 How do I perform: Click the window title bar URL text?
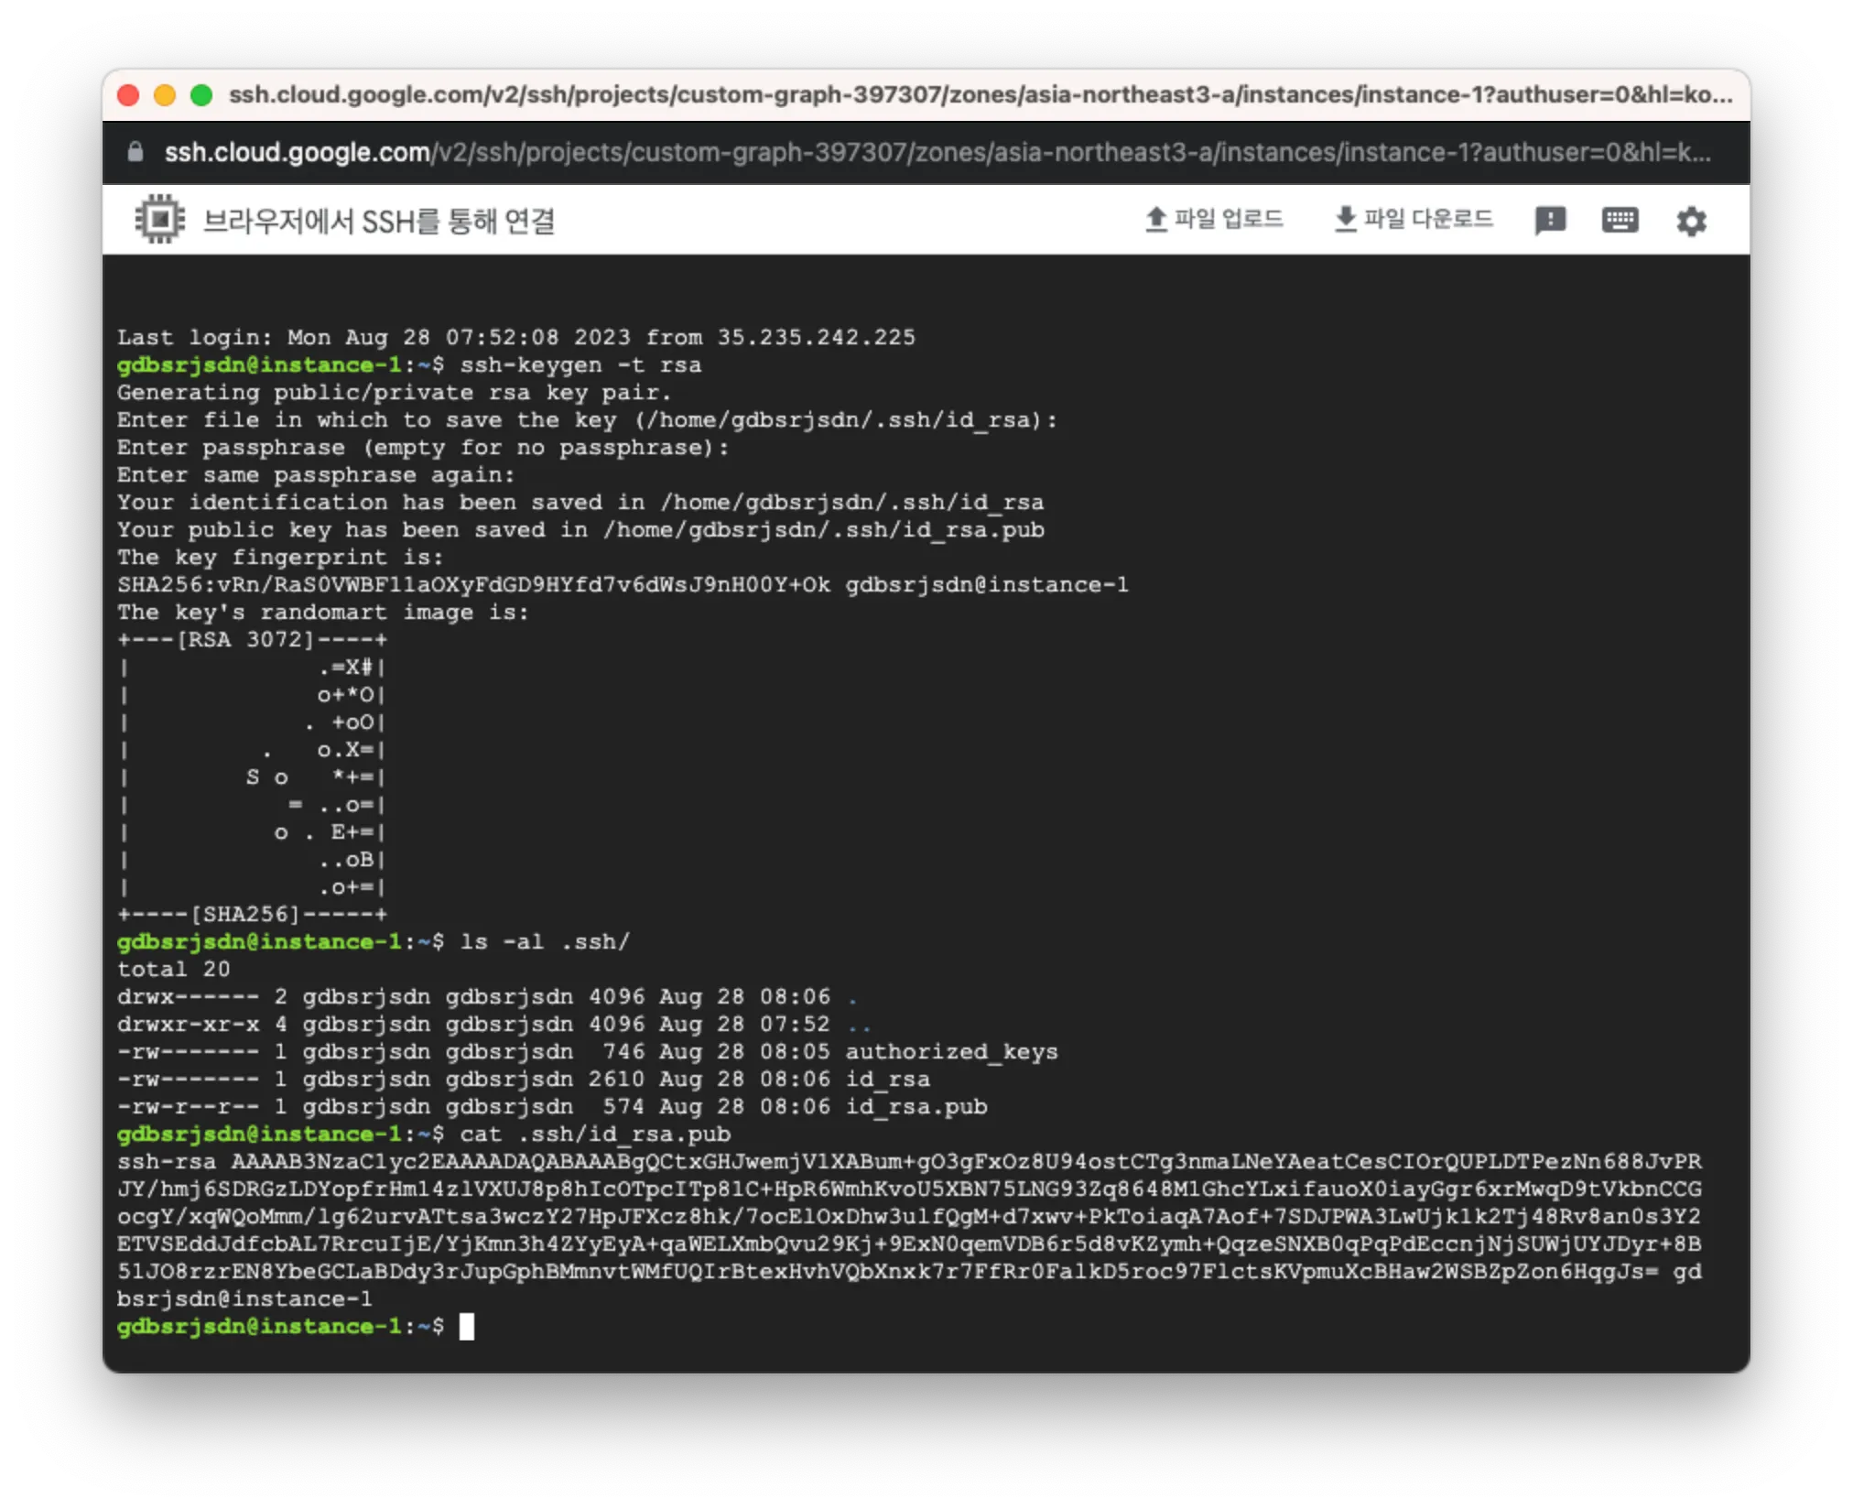pos(980,95)
